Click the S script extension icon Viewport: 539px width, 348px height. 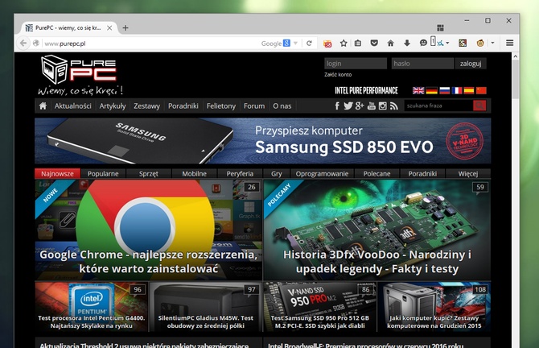pos(463,43)
